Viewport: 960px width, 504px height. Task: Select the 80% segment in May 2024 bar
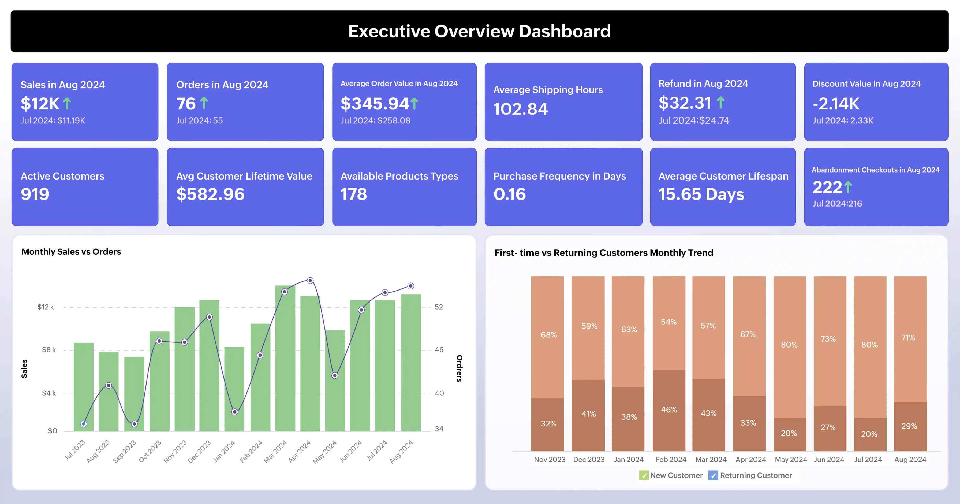tap(790, 347)
